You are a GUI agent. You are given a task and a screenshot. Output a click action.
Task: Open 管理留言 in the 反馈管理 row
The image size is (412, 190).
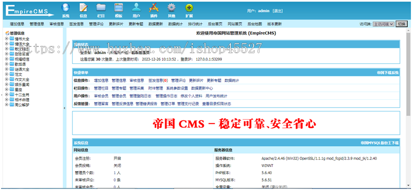pyautogui.click(x=101, y=104)
